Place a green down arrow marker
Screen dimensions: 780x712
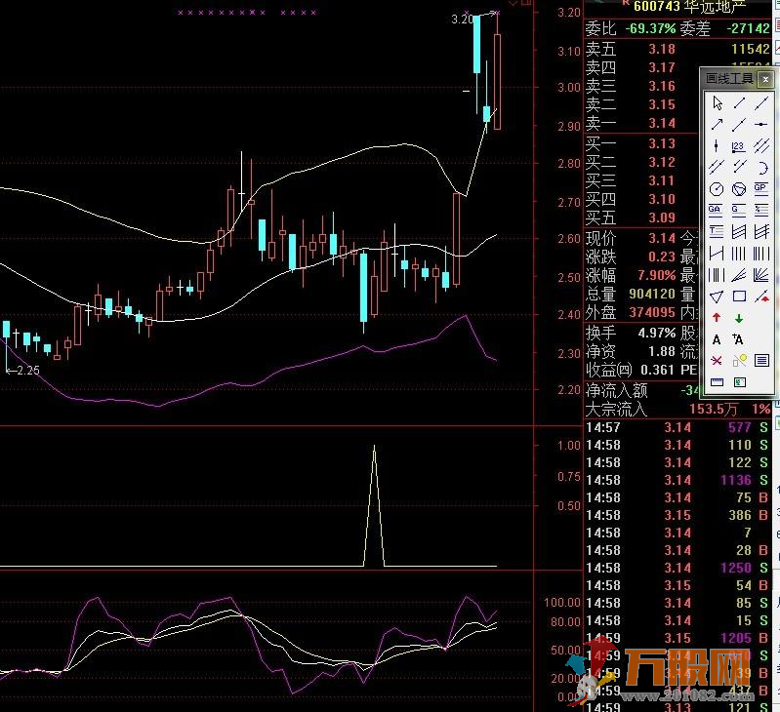[x=739, y=317]
